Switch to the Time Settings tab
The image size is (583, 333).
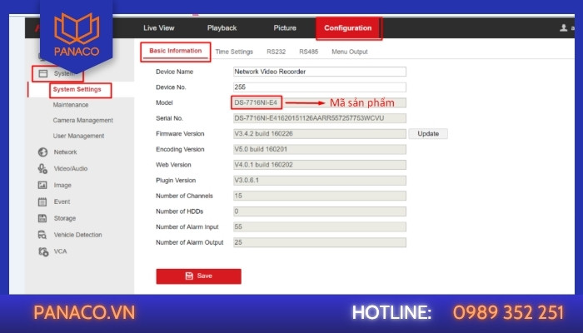point(234,52)
